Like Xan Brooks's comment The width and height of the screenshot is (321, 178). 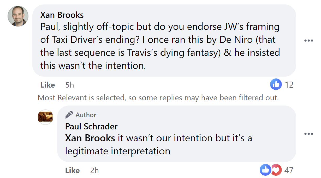(x=47, y=85)
